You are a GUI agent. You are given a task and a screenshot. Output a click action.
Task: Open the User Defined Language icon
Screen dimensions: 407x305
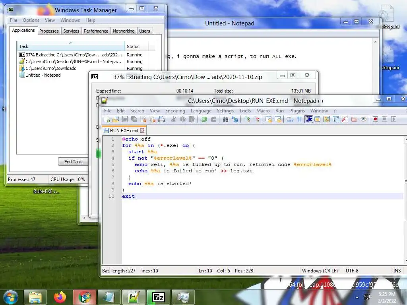(x=318, y=119)
